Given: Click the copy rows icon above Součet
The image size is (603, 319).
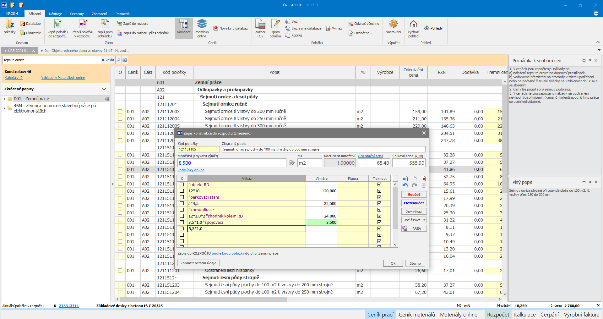Looking at the screenshot, I should 415,179.
